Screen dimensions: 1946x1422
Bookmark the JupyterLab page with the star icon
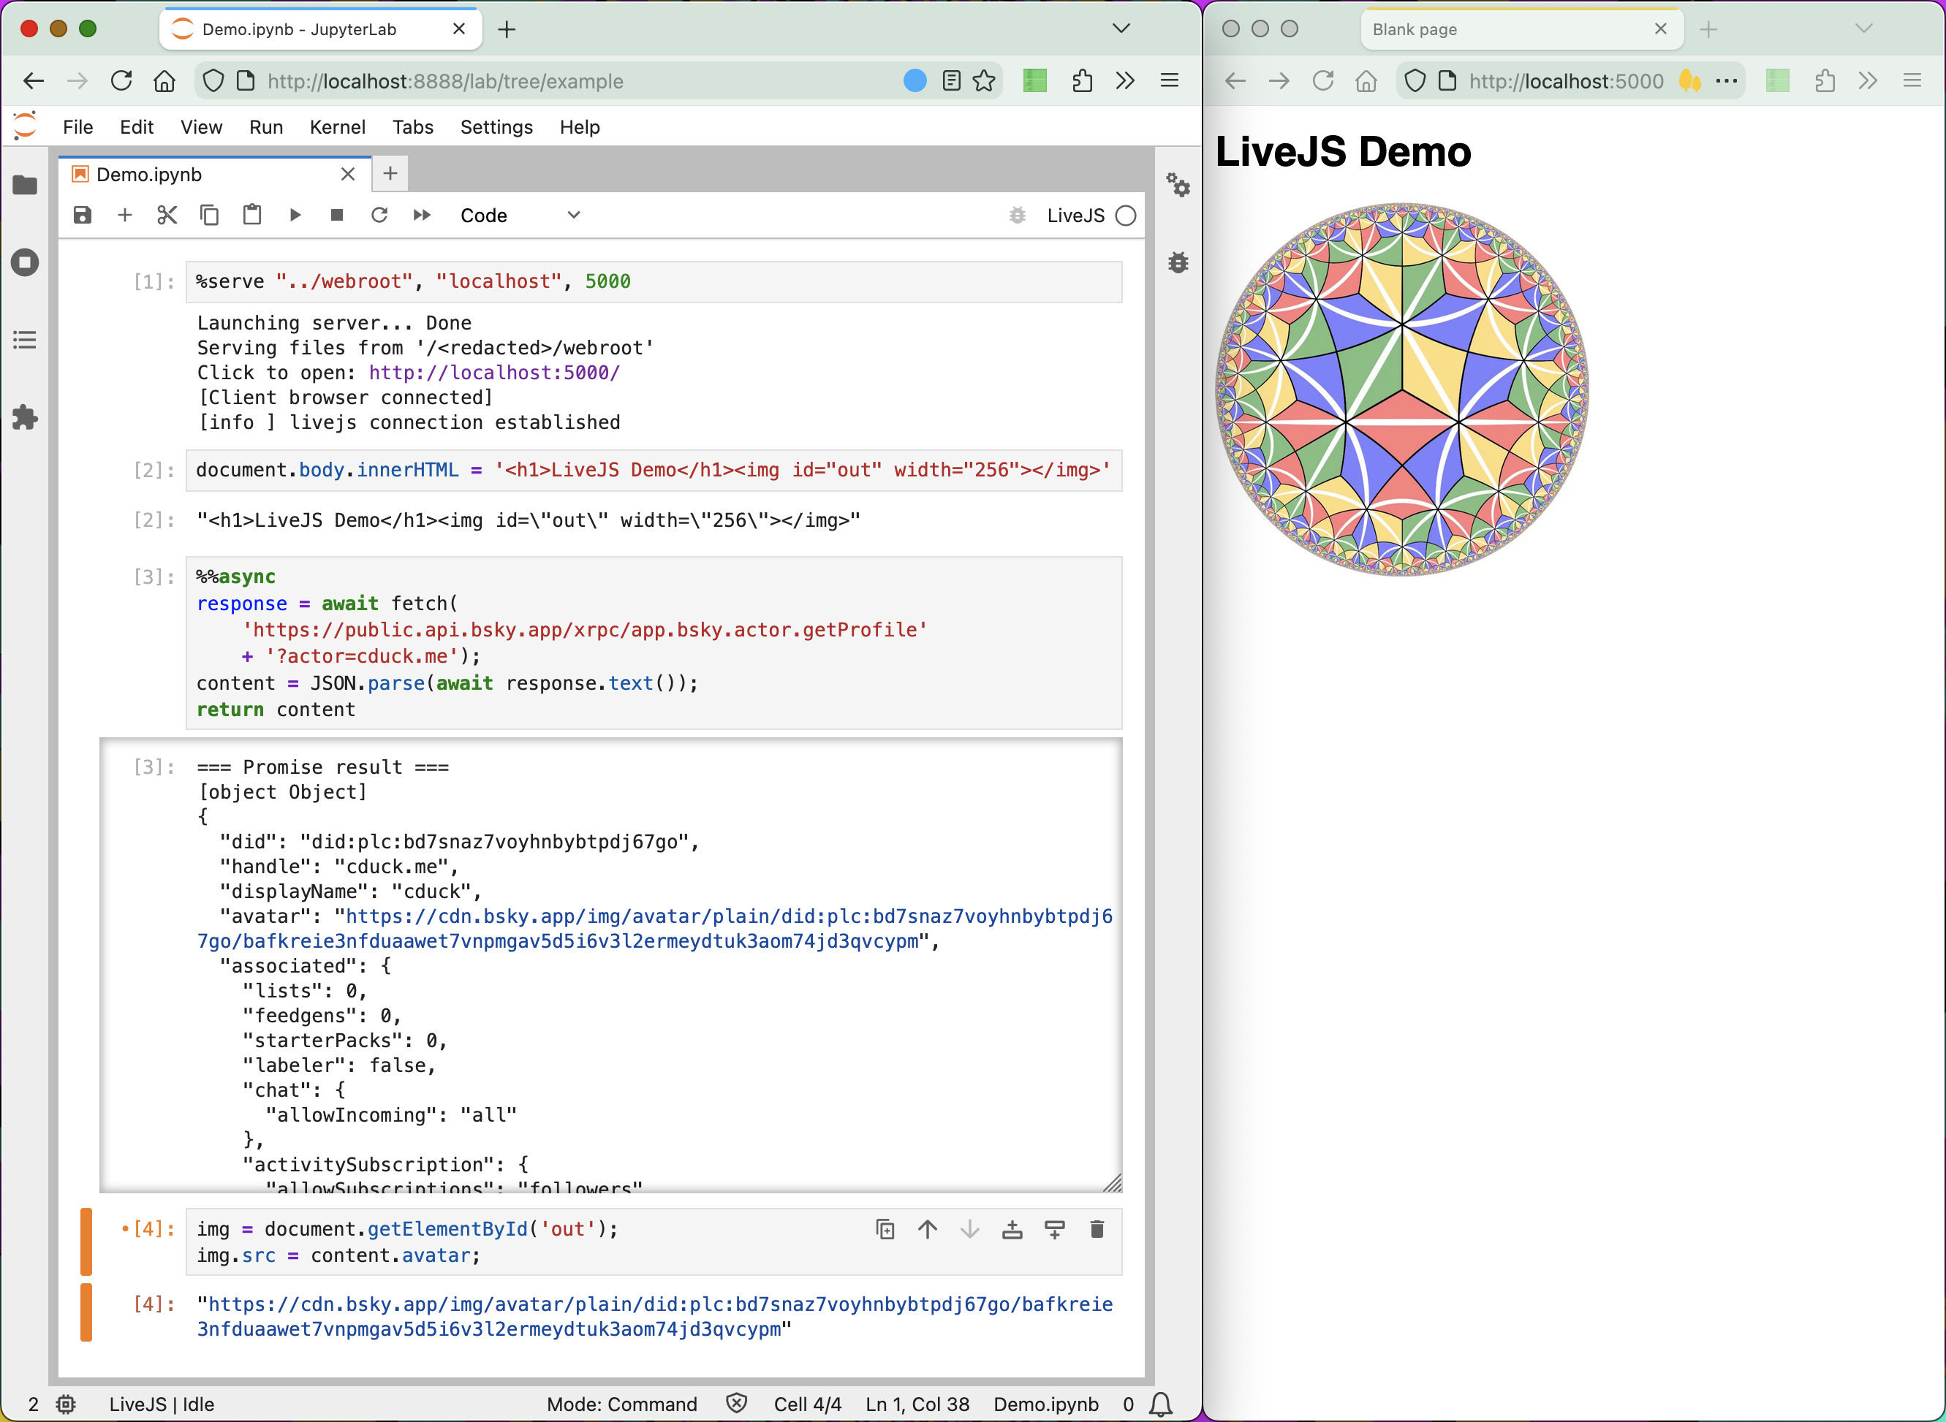[984, 81]
